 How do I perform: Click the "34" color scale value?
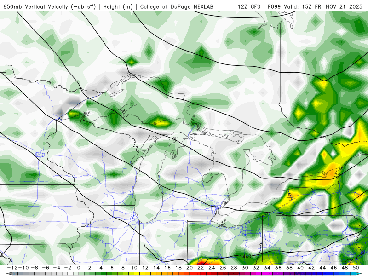click(x=267, y=268)
